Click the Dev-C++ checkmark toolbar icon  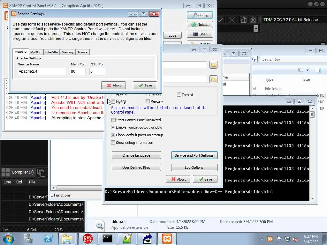220,20
